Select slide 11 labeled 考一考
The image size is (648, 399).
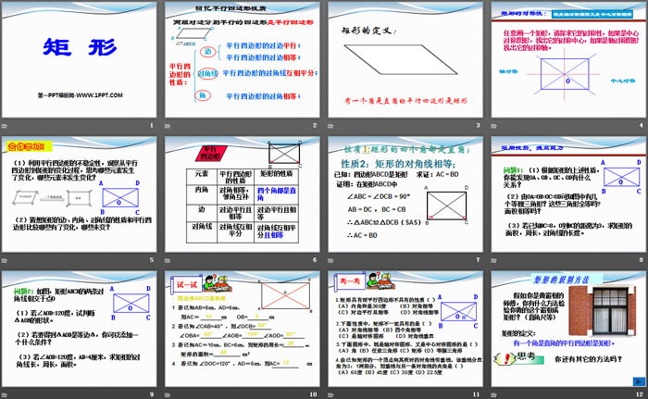click(x=405, y=329)
